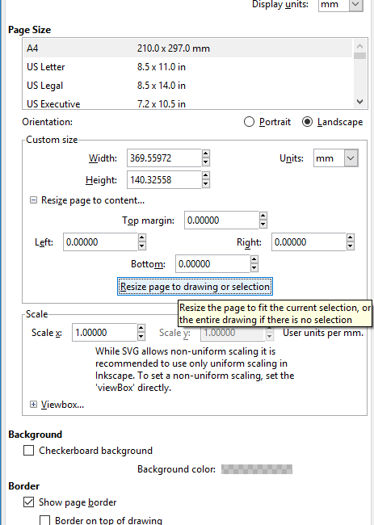Decrease Top margin with down arrow
374x525 pixels.
(x=263, y=225)
